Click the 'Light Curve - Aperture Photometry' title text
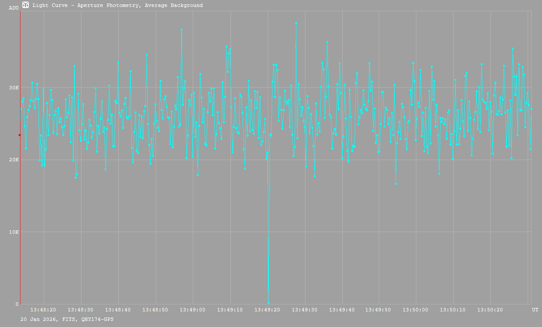Screen dimensions: 542x327 coord(117,6)
